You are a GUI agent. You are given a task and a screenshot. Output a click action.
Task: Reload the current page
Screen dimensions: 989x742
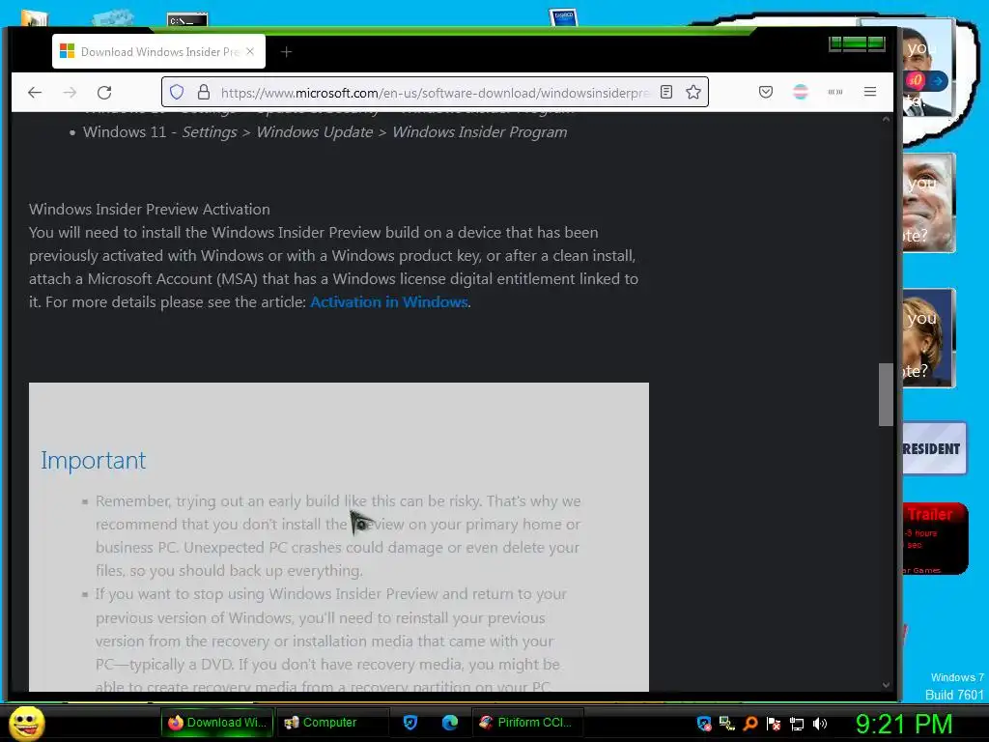[104, 93]
